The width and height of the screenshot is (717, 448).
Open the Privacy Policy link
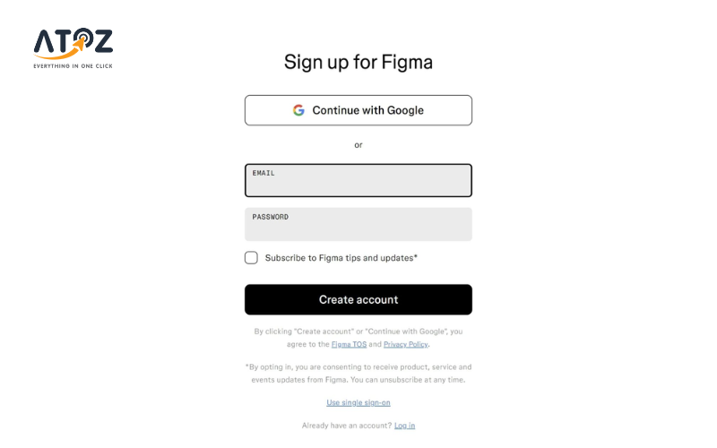pos(406,344)
